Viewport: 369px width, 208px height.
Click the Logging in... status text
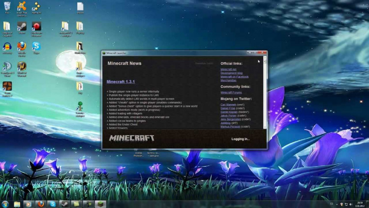click(240, 139)
